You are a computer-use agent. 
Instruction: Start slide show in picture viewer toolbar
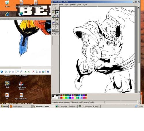coord(13,72)
